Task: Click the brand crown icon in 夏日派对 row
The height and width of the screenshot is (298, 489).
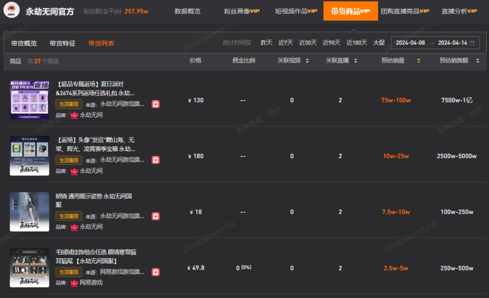Action: click(74, 115)
